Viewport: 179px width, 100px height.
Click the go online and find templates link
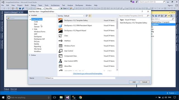pos(88,73)
